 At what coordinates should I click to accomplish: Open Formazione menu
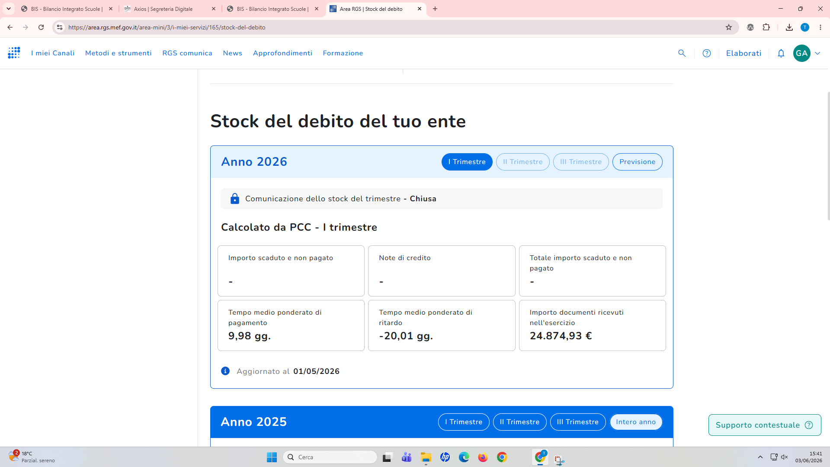(343, 53)
